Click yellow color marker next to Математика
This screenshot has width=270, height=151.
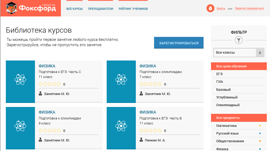[x=260, y=126]
